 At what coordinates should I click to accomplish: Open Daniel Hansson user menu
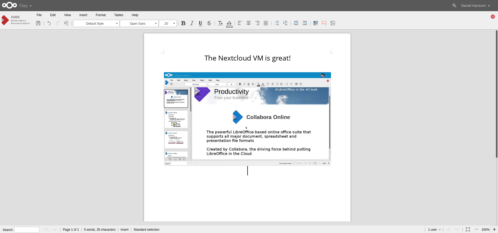click(475, 5)
